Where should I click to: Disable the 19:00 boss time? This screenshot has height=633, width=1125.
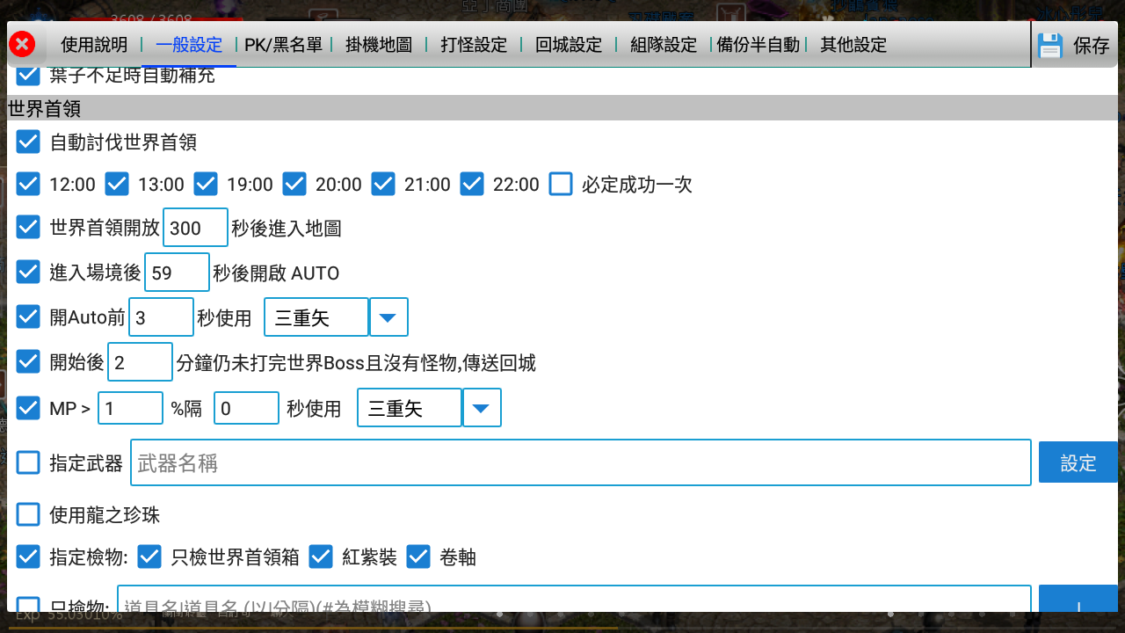click(x=206, y=184)
